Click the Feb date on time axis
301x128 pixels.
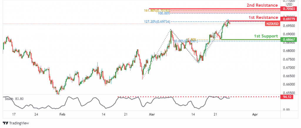click(62, 115)
